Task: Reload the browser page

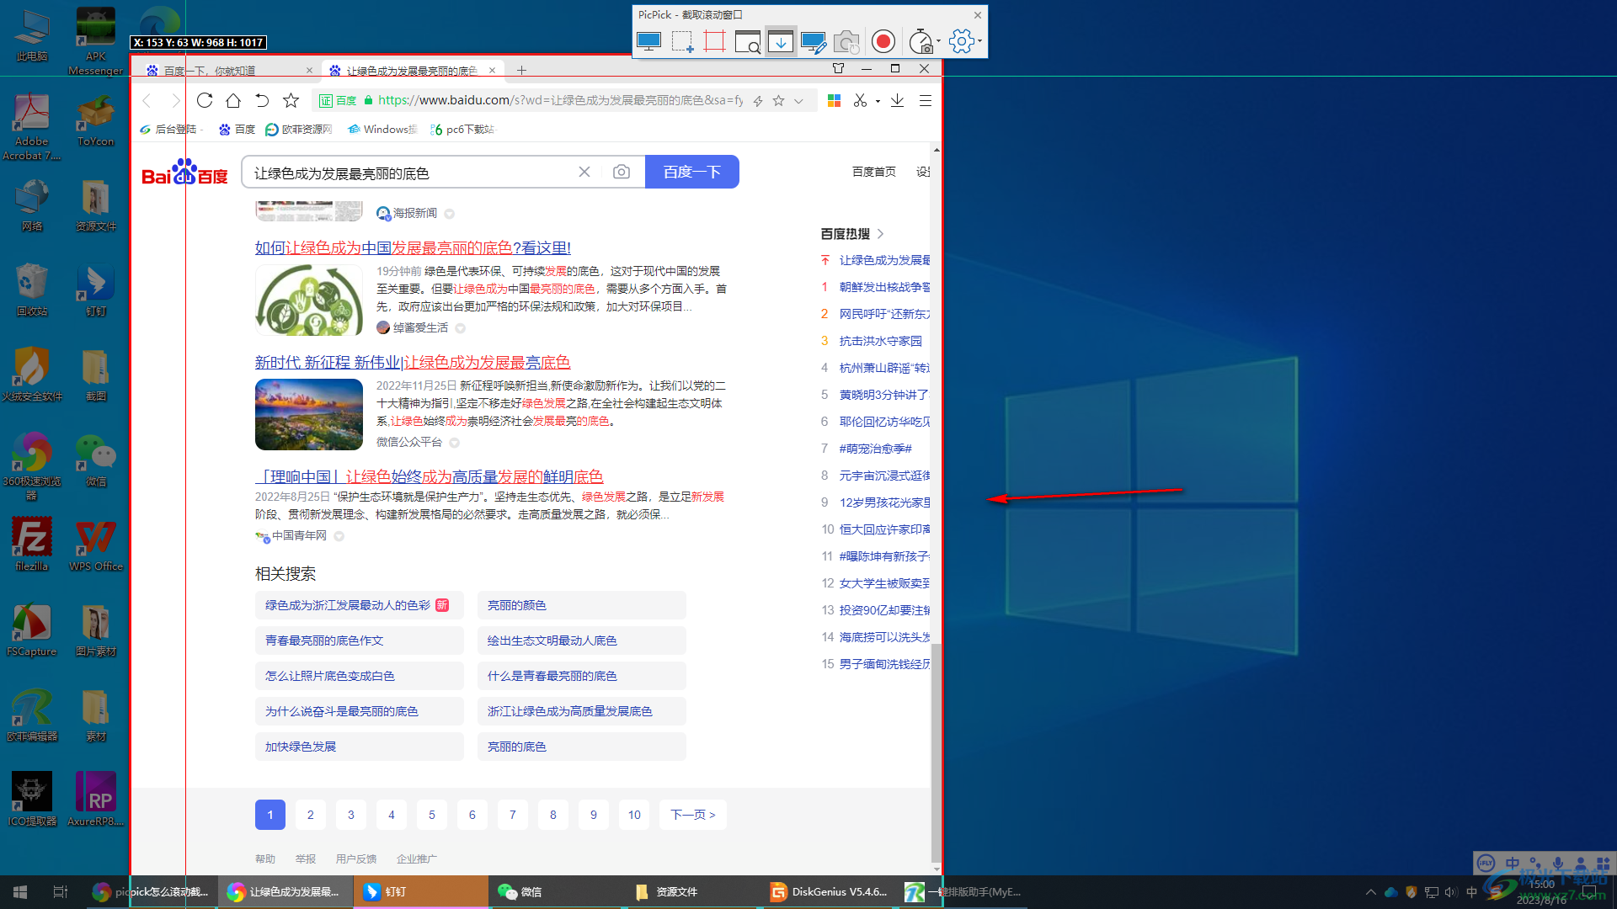Action: coord(205,101)
